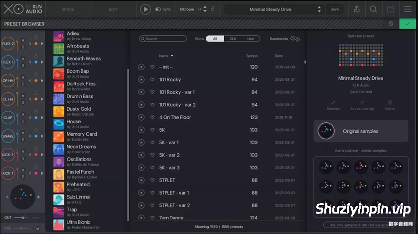Image resolution: width=418 pixels, height=234 pixels.
Task: Sort presets by Date column
Action: click(x=279, y=56)
